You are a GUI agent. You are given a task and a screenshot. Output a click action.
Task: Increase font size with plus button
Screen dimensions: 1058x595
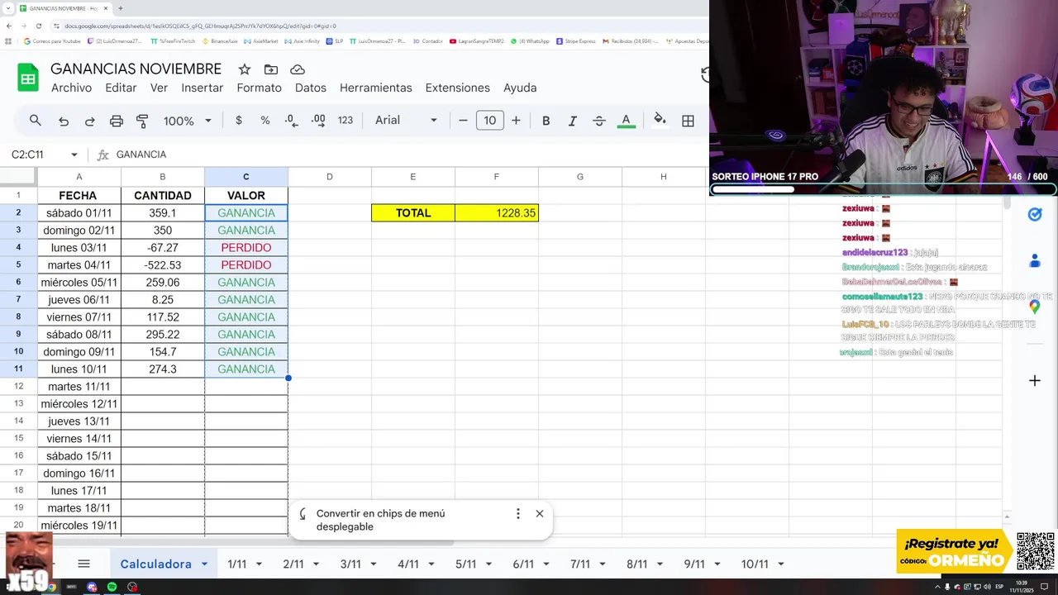pyautogui.click(x=516, y=121)
